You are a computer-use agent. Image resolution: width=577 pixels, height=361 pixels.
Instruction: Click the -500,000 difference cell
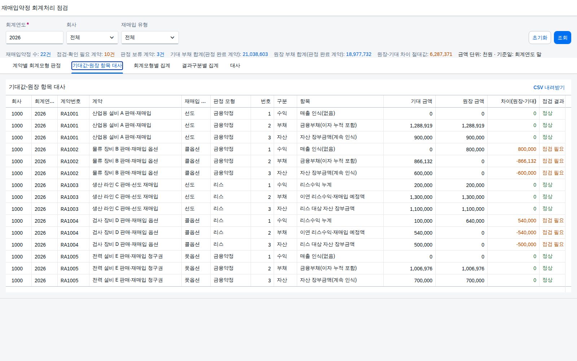[526, 245]
